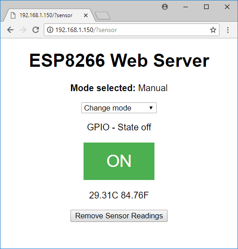Maximize the browser window
238x249 pixels.
pyautogui.click(x=206, y=7)
